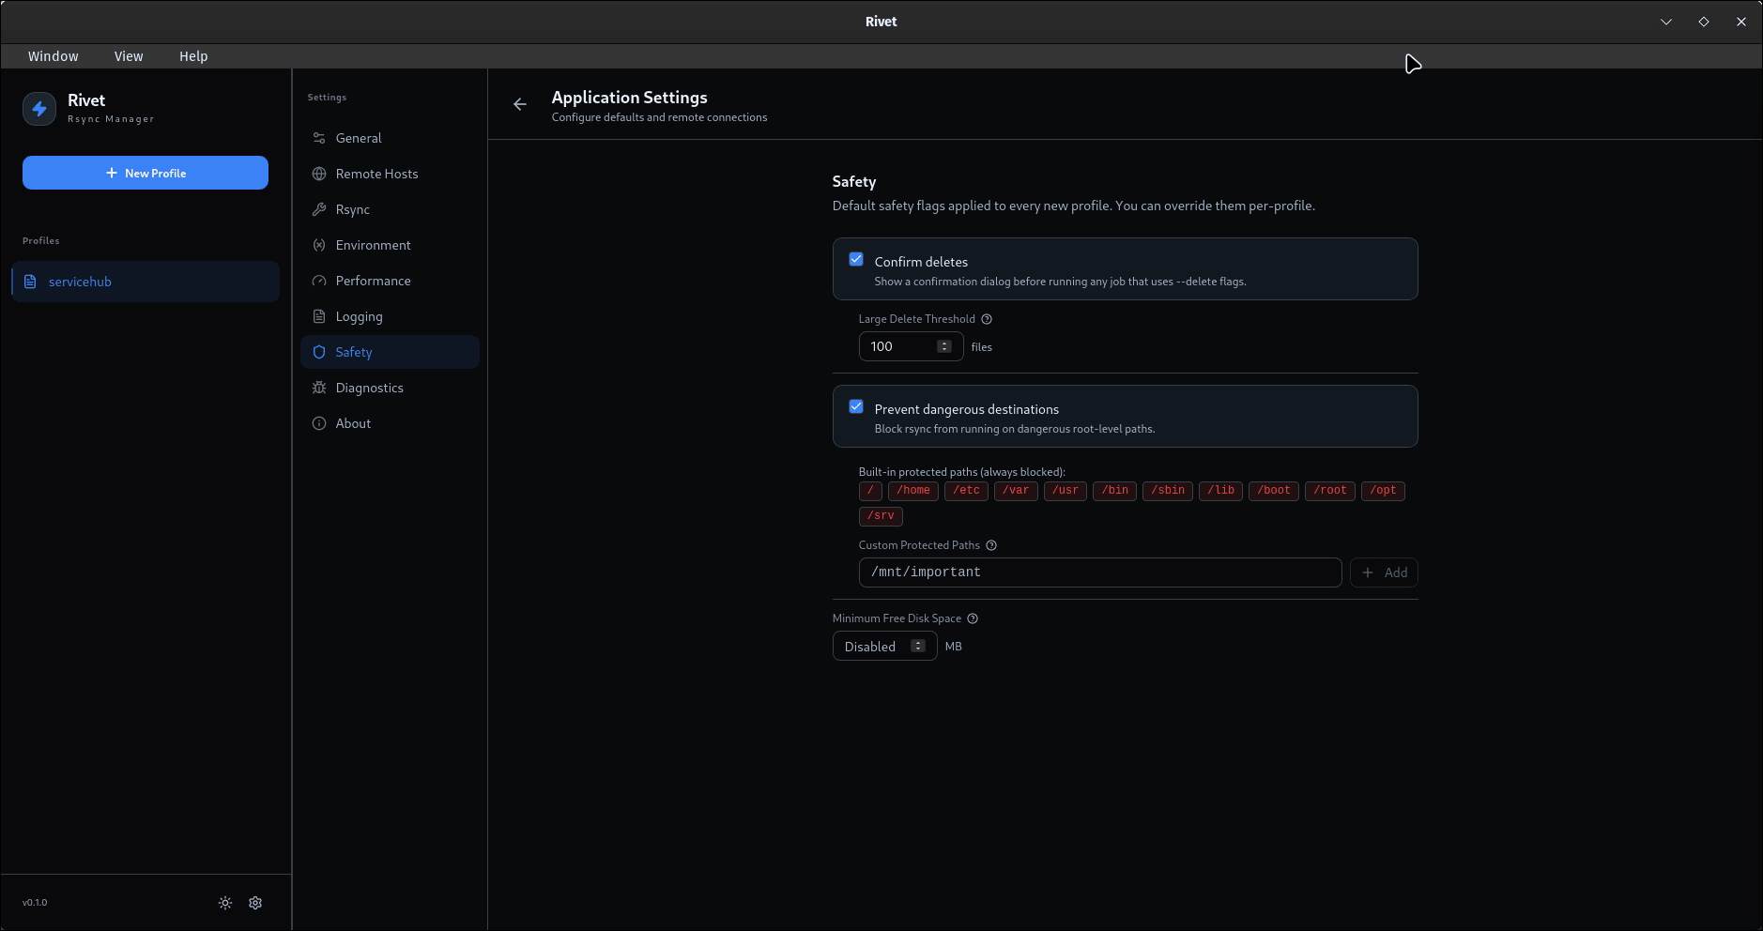Viewport: 1763px width, 931px height.
Task: Click the Large Delete Threshold help icon
Action: [987, 319]
